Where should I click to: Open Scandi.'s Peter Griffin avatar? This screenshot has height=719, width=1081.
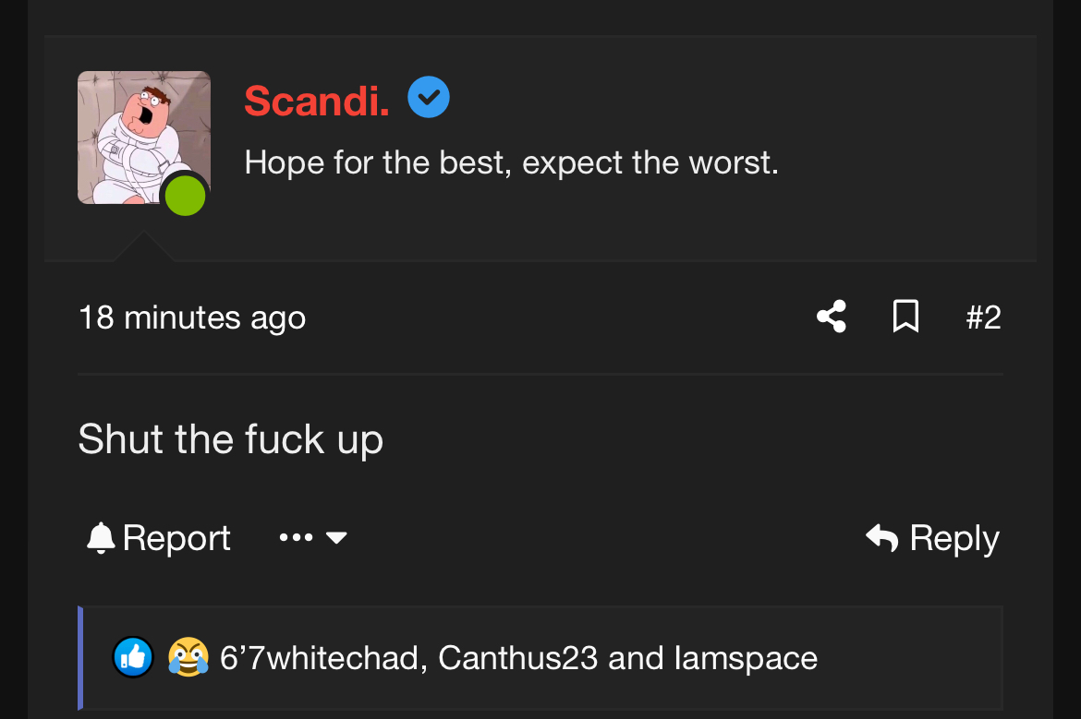pyautogui.click(x=144, y=137)
